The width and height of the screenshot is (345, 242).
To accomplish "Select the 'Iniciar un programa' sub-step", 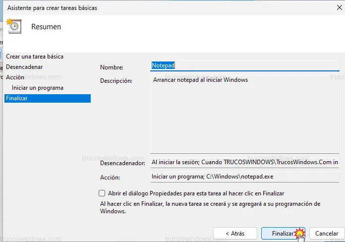I will coord(38,88).
